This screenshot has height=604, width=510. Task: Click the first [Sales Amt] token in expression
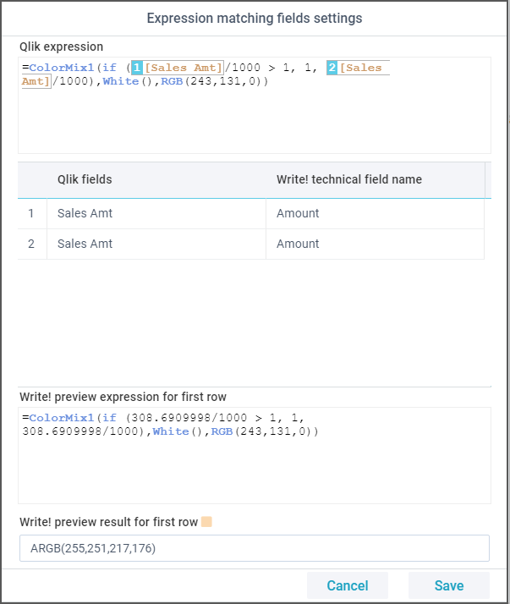tap(184, 68)
